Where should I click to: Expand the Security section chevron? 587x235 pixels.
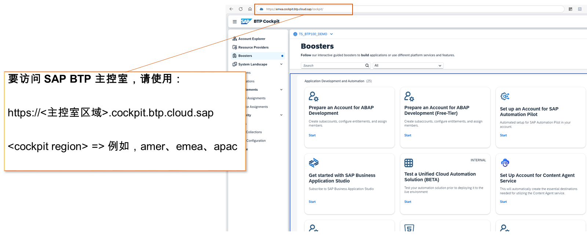281,115
